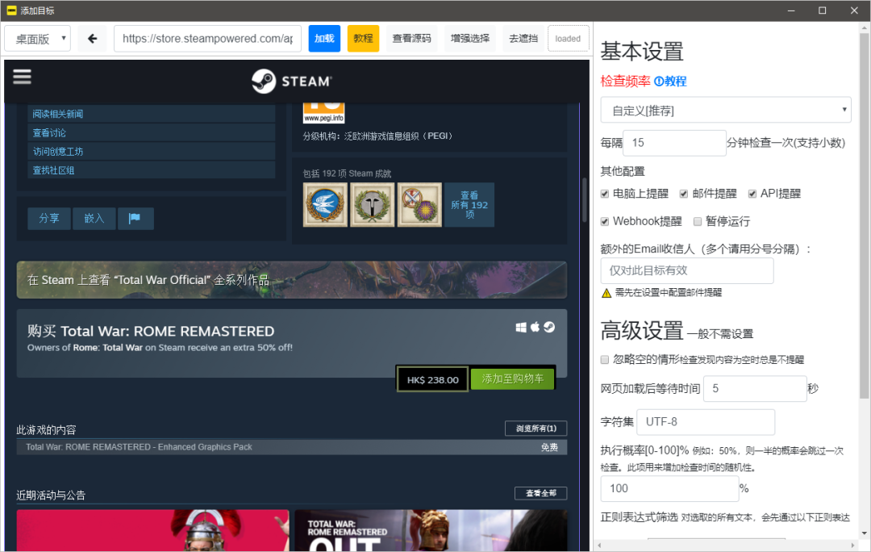The width and height of the screenshot is (871, 552).
Task: Click the settings scrollbar up arrow
Action: tap(864, 27)
